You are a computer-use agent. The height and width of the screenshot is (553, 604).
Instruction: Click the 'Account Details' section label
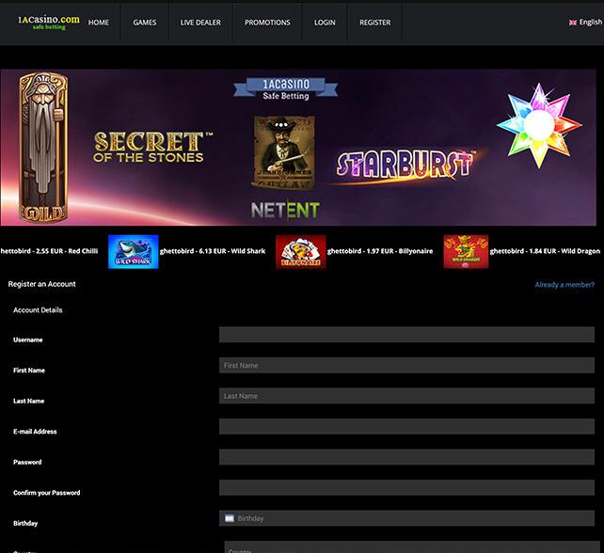pos(38,310)
